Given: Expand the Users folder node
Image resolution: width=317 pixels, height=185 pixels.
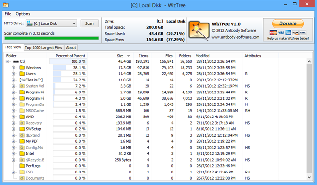Looking at the screenshot, I should (x=13, y=74).
